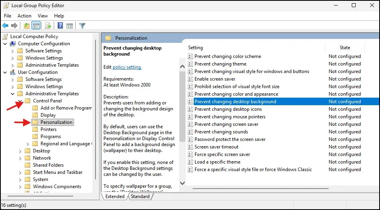380x210 pixels.
Task: Select the Personalization tree folder
Action: point(57,122)
